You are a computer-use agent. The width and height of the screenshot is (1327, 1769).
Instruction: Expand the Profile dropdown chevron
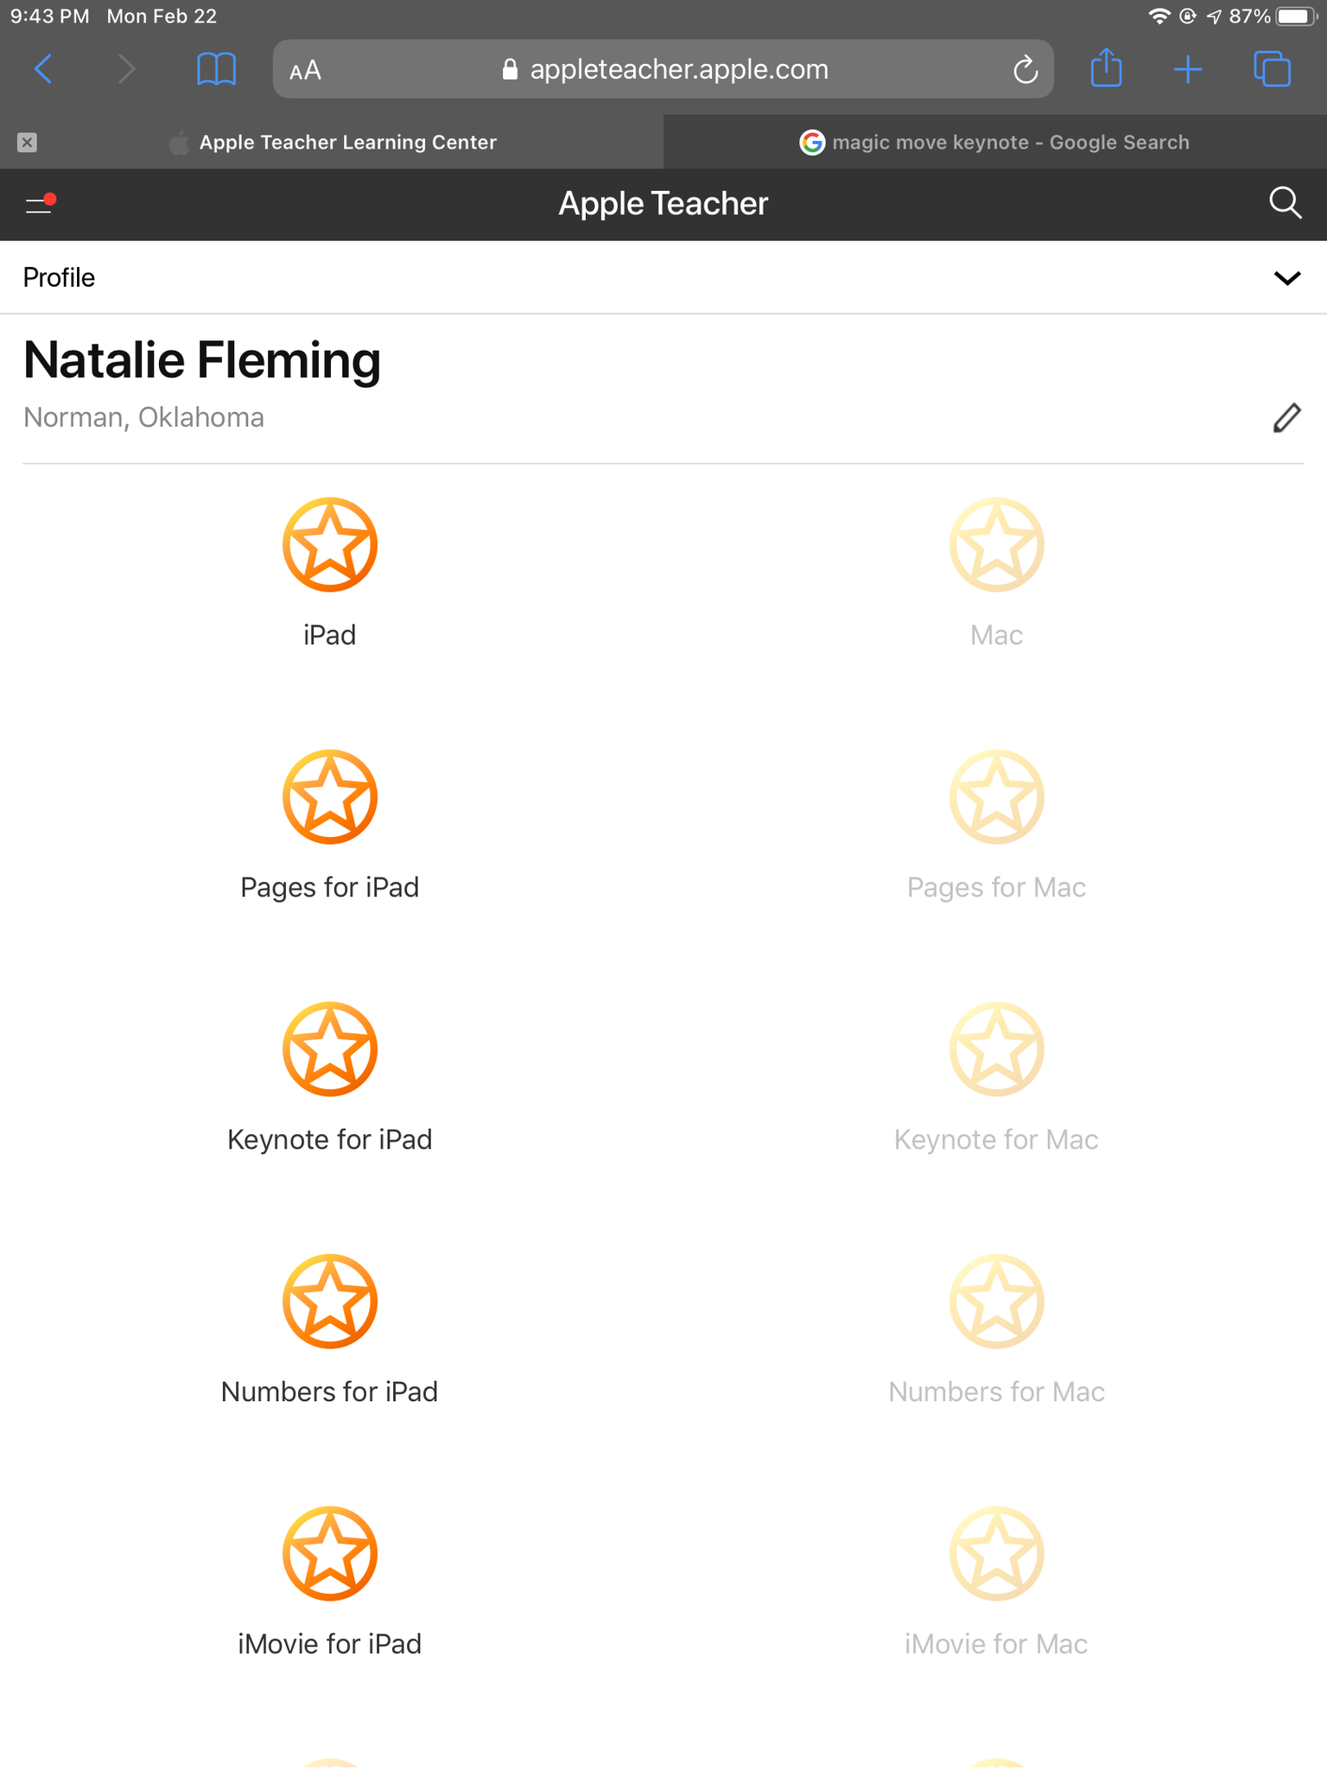pyautogui.click(x=1286, y=278)
